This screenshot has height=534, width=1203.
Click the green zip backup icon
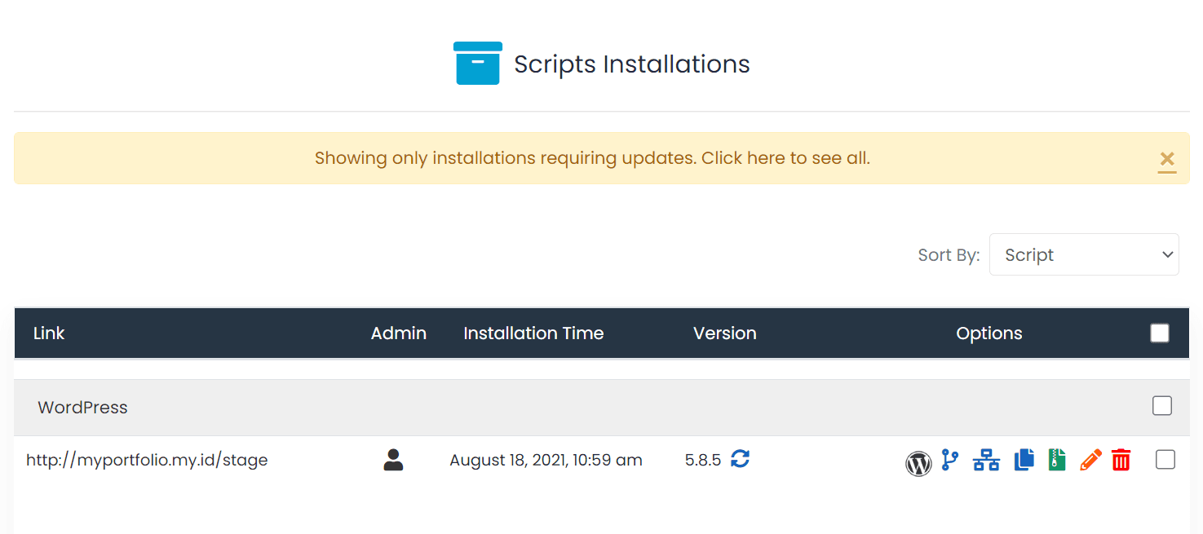click(1057, 460)
